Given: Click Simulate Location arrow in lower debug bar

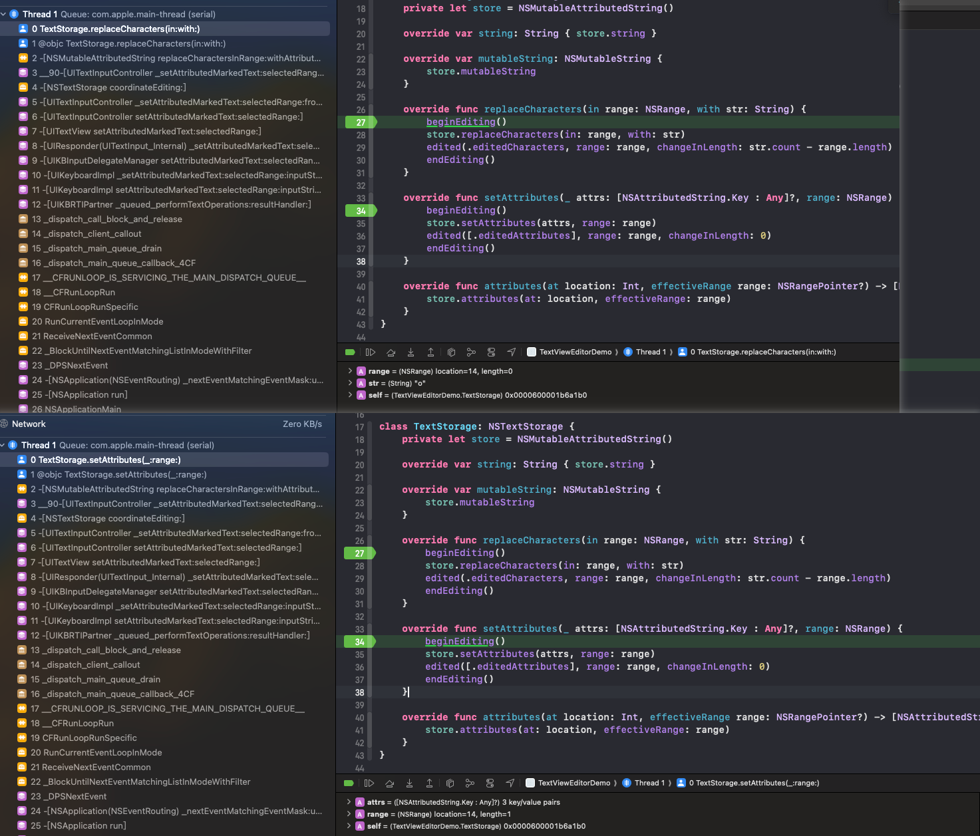Looking at the screenshot, I should [x=510, y=783].
